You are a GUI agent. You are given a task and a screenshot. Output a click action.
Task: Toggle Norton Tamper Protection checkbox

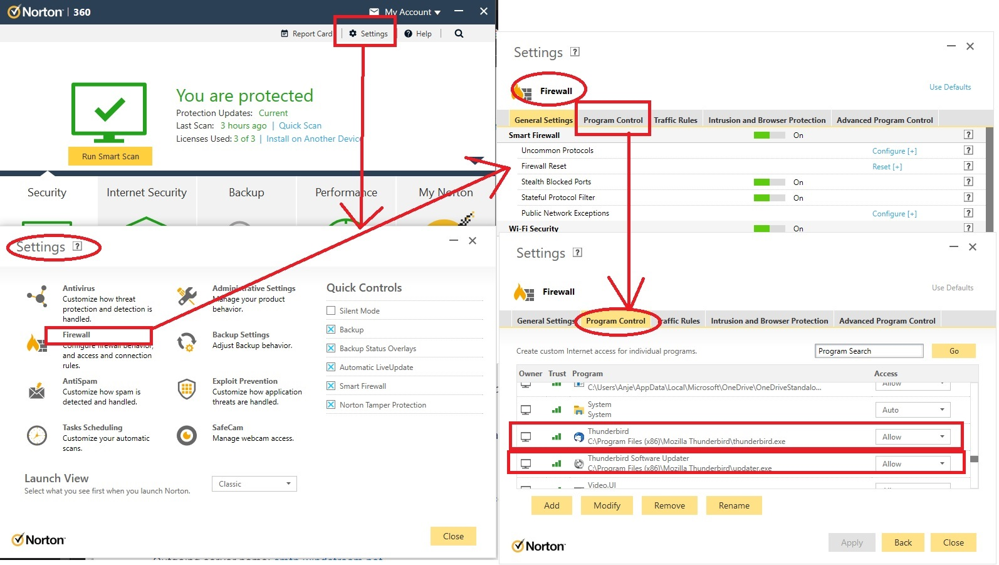331,404
